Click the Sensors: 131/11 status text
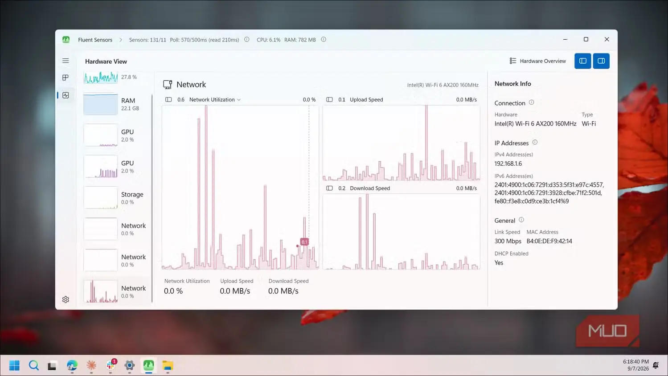The height and width of the screenshot is (376, 668). click(148, 40)
